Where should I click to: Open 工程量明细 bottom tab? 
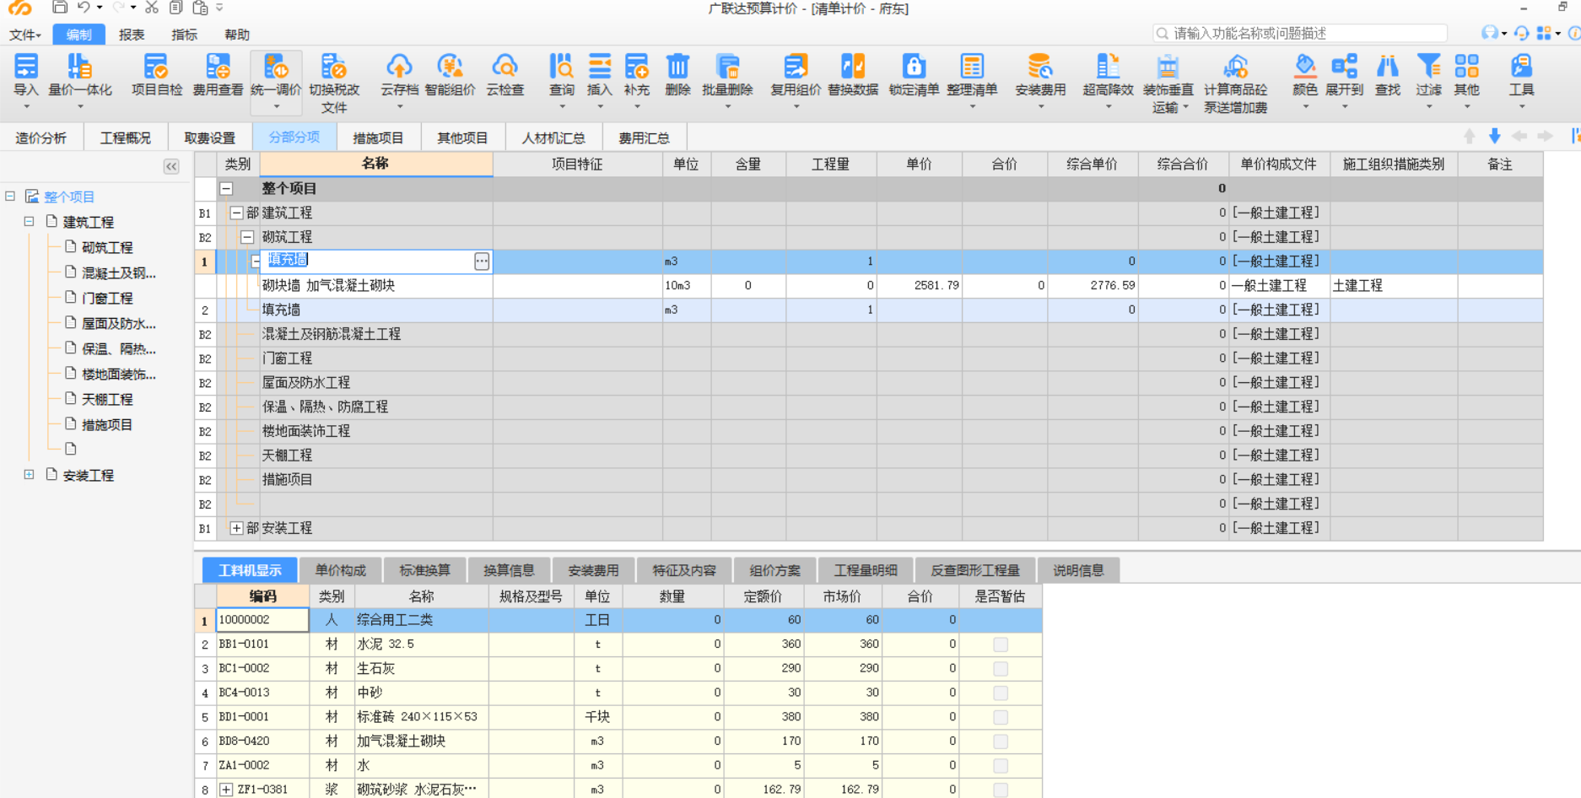pyautogui.click(x=866, y=571)
